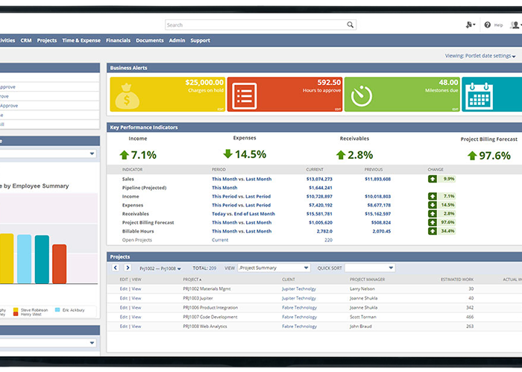The width and height of the screenshot is (522, 372).
Task: Sort by the Project column header
Action: coord(192,280)
